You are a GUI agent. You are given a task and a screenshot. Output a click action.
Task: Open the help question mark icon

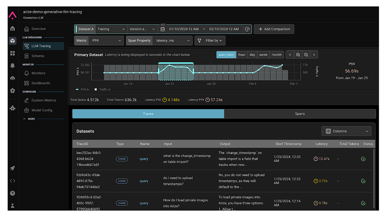pos(13,193)
